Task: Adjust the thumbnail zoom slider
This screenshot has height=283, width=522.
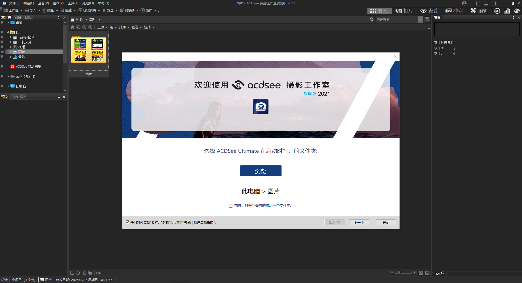Action: click(399, 273)
